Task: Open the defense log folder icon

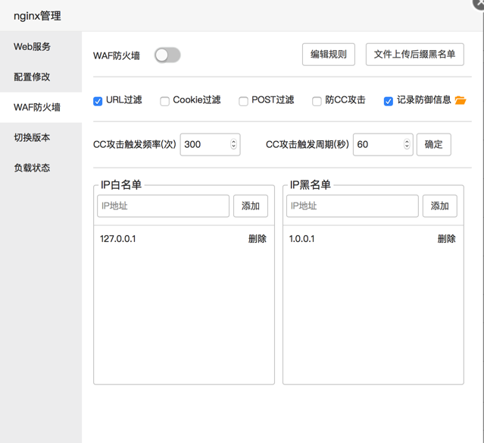Action: point(461,100)
